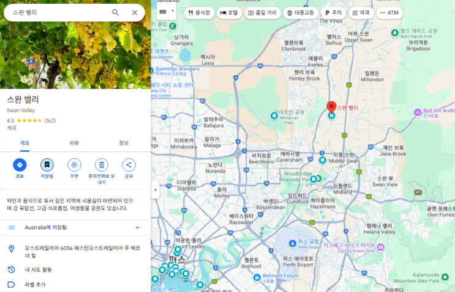Collapse the side panel with arrow handle

pos(156,190)
